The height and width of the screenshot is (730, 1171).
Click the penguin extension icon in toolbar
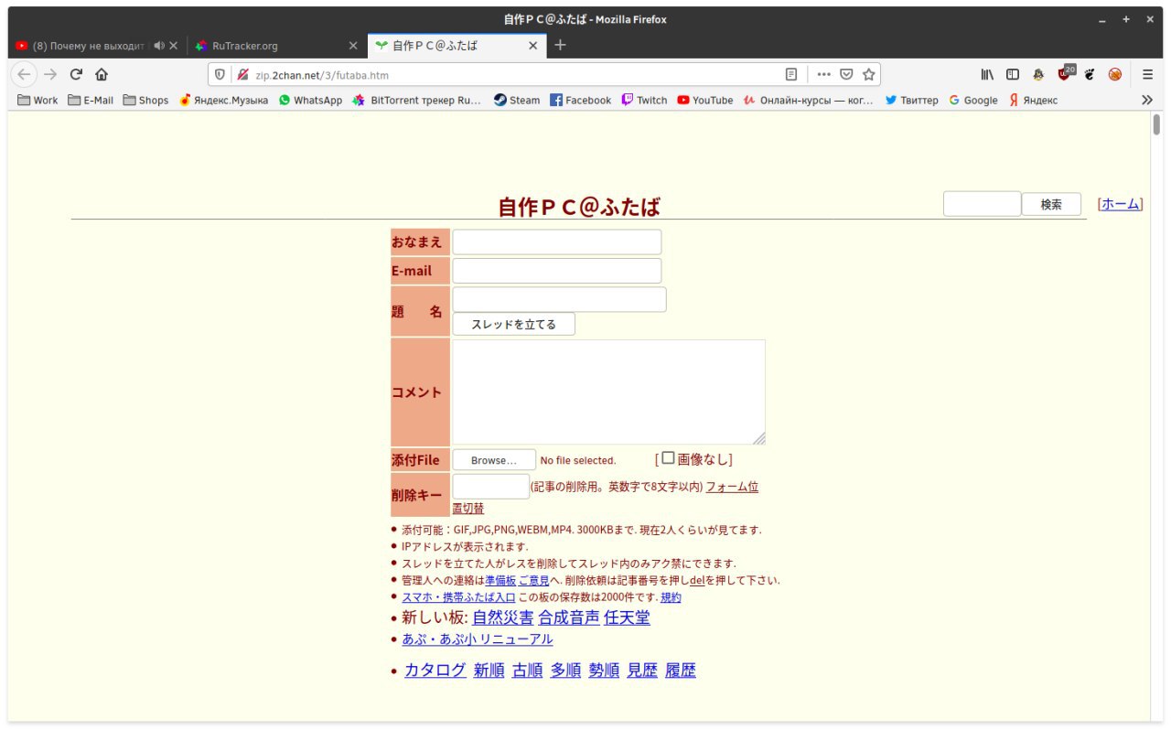point(1038,74)
